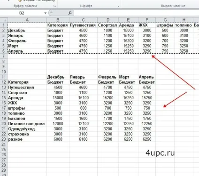Click header cell ЖКХ in row 1
Screen dimensions: 199x176
(x=147, y=25)
